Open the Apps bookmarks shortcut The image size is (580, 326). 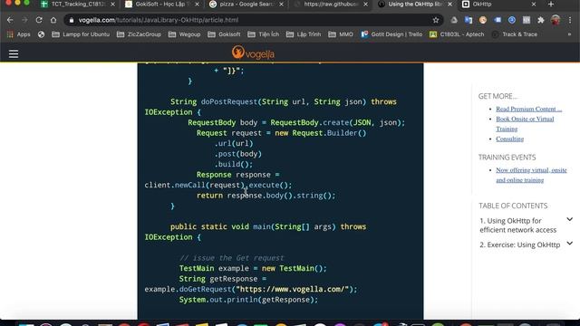click(18, 34)
